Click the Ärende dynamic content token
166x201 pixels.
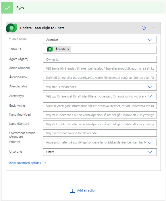tap(59, 49)
